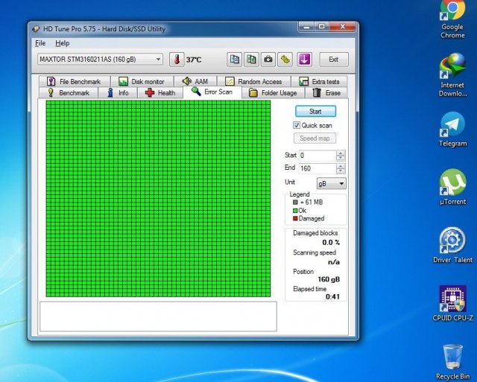Click the Exit button
The width and height of the screenshot is (477, 382).
tap(333, 60)
